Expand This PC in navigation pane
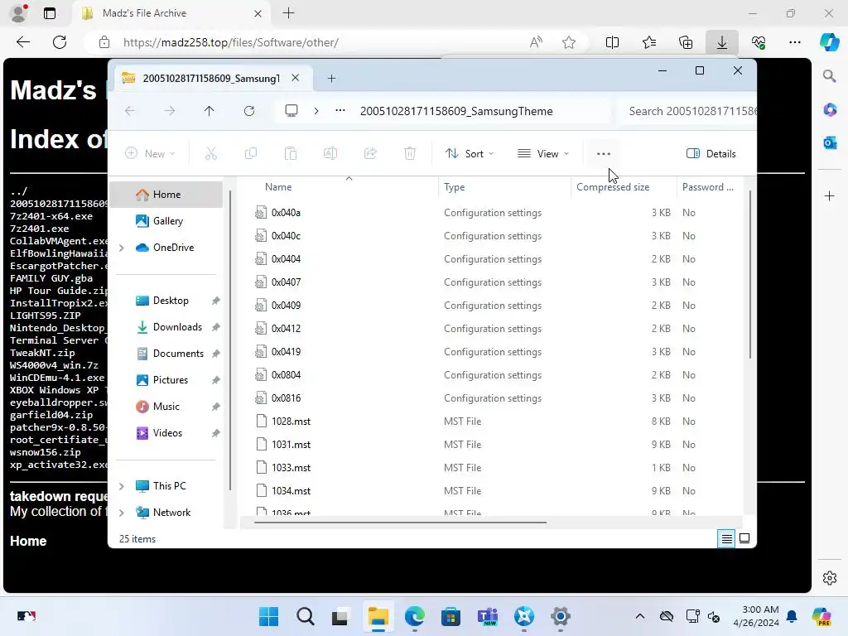The height and width of the screenshot is (636, 848). (122, 486)
